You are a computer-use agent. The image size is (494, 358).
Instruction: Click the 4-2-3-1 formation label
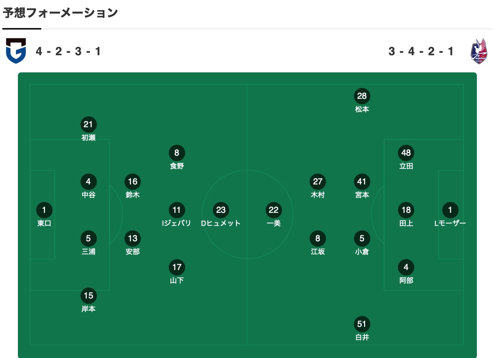click(x=68, y=51)
